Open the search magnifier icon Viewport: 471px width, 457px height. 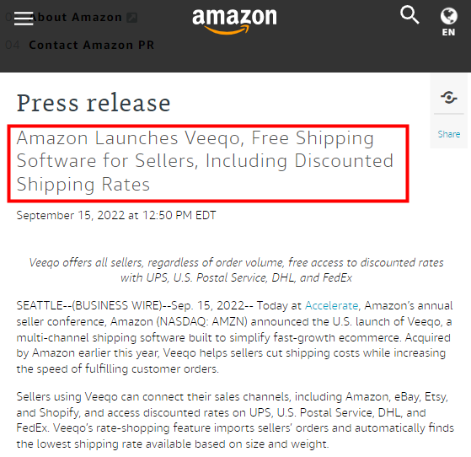[409, 14]
